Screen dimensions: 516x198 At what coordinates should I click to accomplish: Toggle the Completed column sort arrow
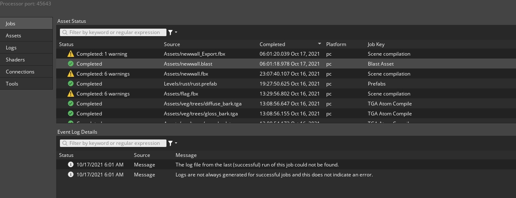[x=320, y=44]
